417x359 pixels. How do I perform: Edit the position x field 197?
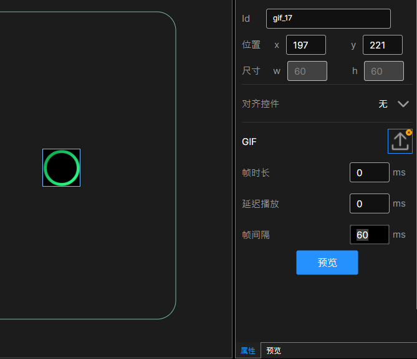tap(306, 45)
